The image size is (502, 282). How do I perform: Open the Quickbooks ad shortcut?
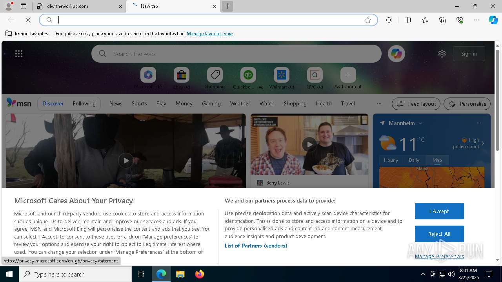click(x=248, y=78)
